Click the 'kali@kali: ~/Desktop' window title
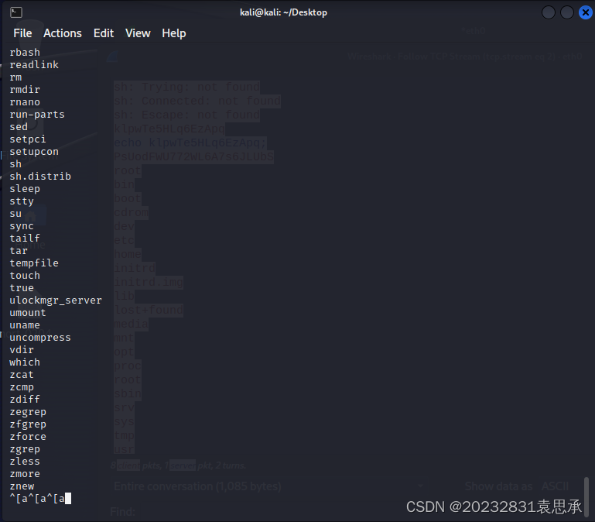The height and width of the screenshot is (522, 595). [x=283, y=12]
